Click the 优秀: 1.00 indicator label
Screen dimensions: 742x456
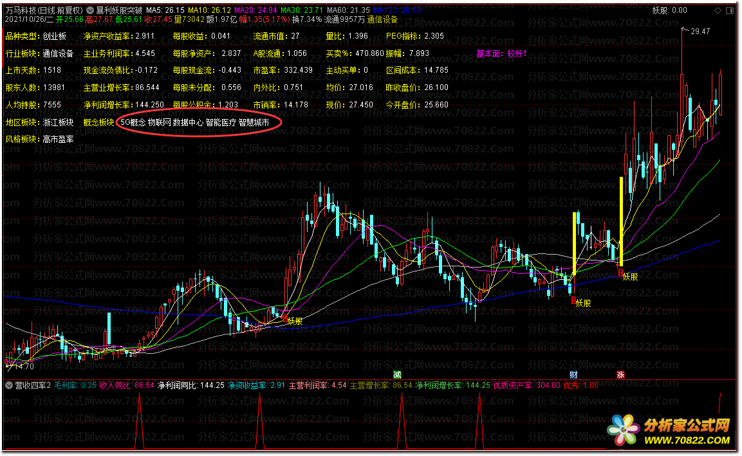(x=580, y=385)
